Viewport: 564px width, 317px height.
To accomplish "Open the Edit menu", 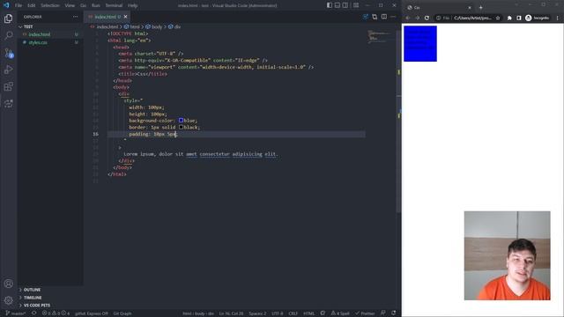I will [x=32, y=5].
